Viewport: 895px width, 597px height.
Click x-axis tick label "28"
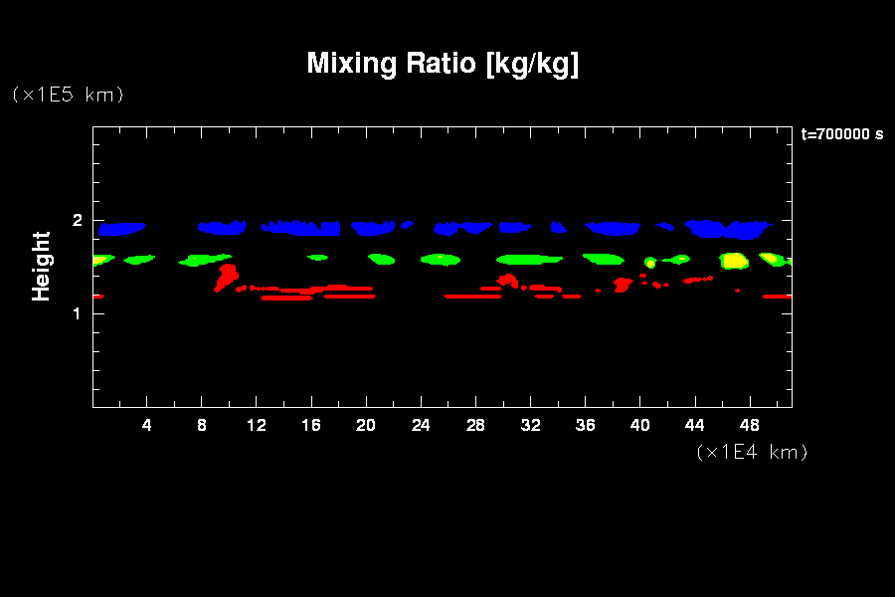point(475,426)
